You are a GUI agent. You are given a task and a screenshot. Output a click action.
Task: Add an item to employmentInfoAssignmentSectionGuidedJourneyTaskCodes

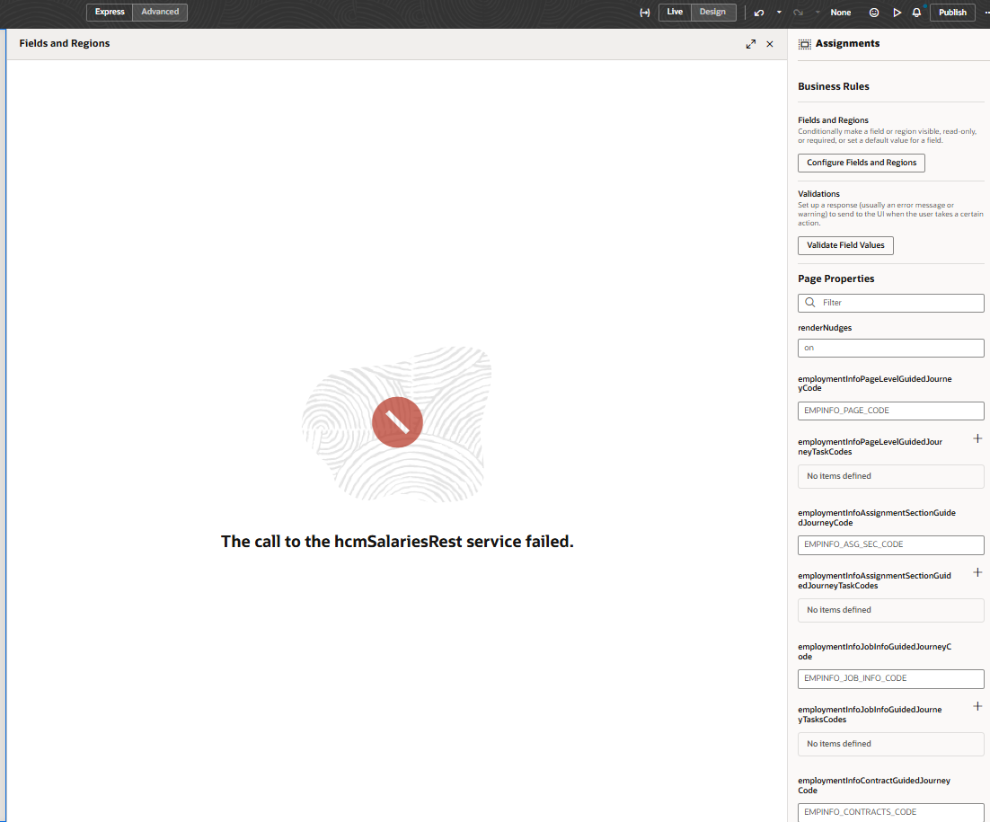point(977,572)
